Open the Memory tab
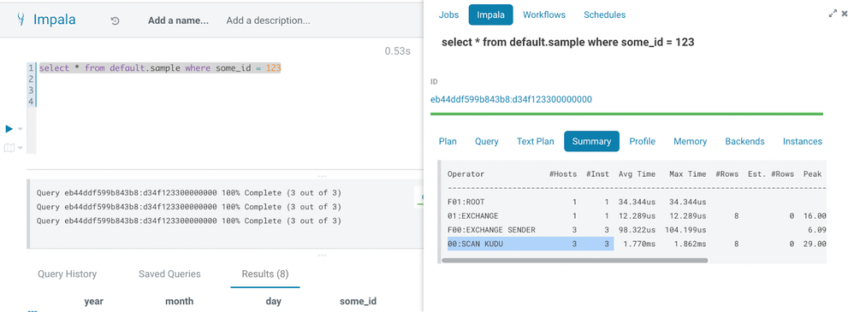 pos(690,141)
